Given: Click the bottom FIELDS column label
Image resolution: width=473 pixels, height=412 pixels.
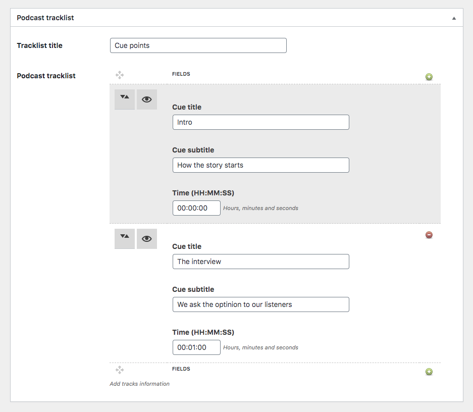Looking at the screenshot, I should [181, 369].
